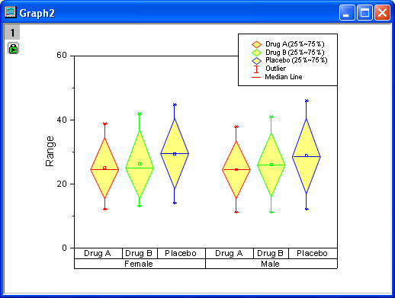Click the Placebo label under Female
The height and width of the screenshot is (298, 395).
[181, 253]
